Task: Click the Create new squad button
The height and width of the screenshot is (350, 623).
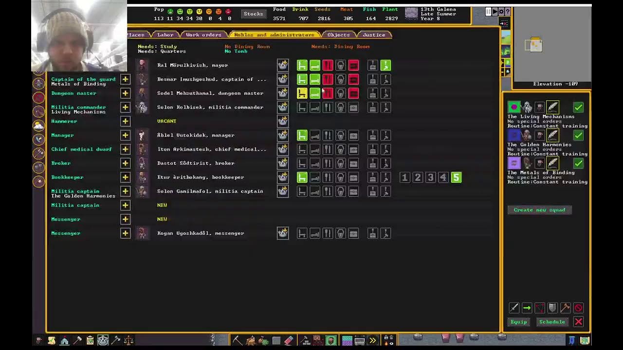Action: (x=539, y=210)
